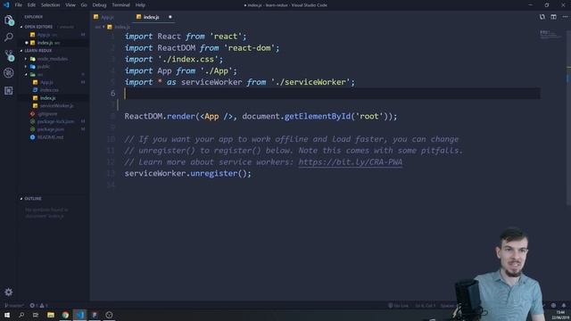
Task: Open Selection menu
Action: click(x=50, y=5)
